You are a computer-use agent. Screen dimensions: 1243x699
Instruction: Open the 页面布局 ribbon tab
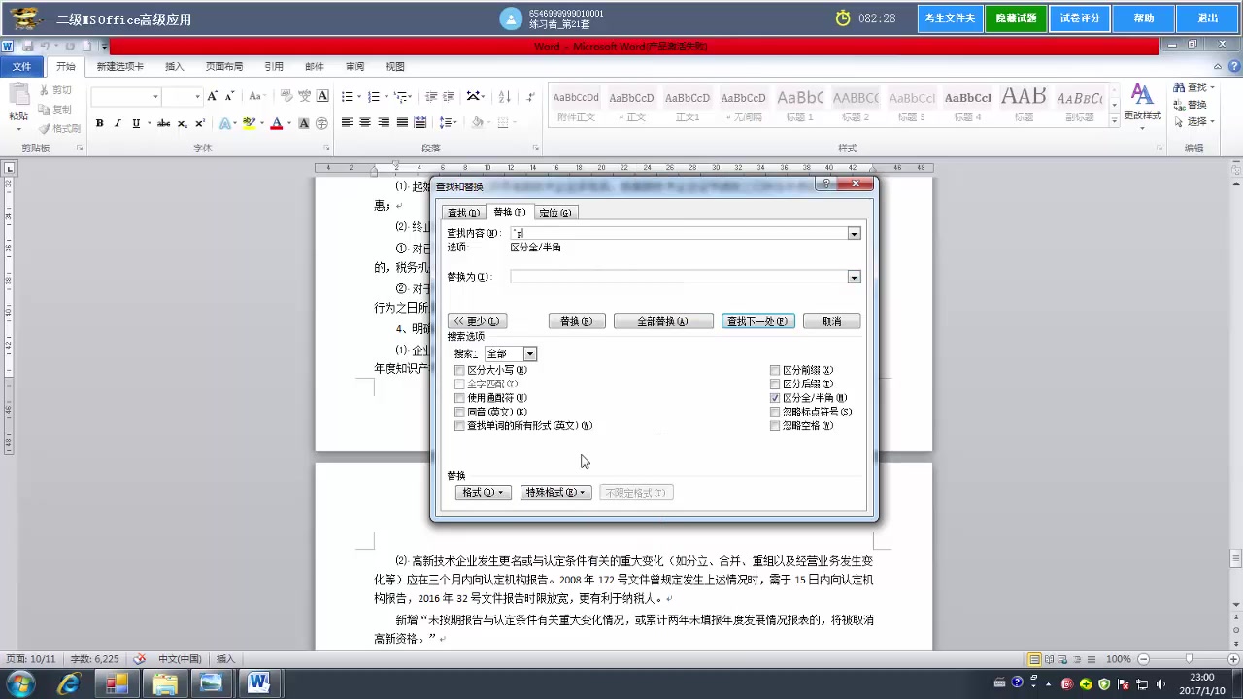click(224, 67)
